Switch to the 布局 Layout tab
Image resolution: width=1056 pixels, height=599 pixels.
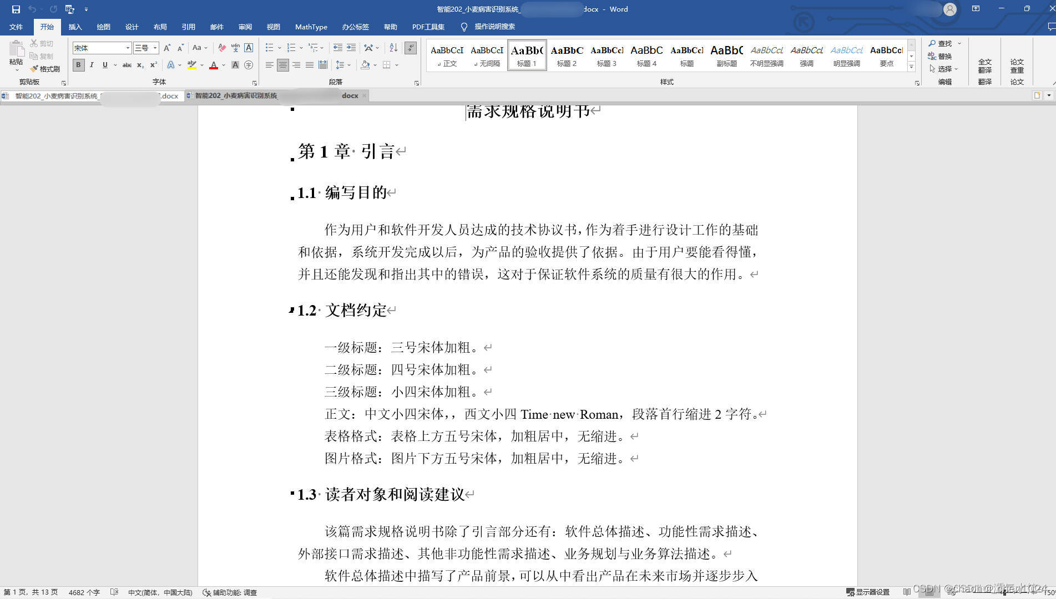point(160,27)
